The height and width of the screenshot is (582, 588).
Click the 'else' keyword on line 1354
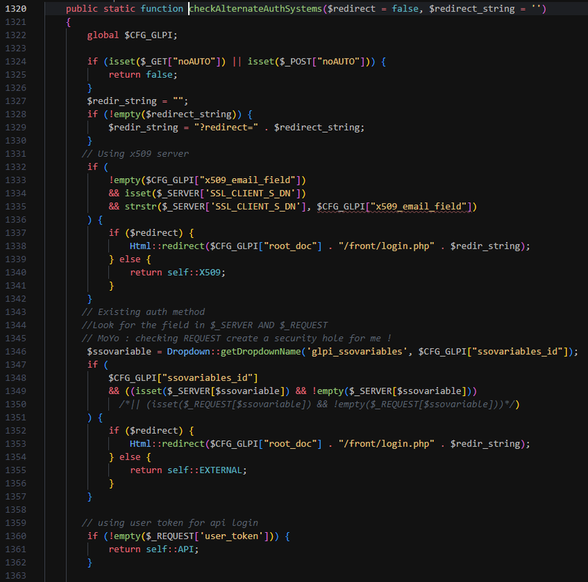(x=130, y=457)
